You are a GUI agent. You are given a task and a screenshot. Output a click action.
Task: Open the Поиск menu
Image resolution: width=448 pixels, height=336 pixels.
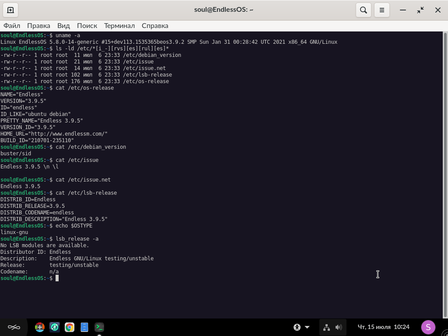coord(87,26)
